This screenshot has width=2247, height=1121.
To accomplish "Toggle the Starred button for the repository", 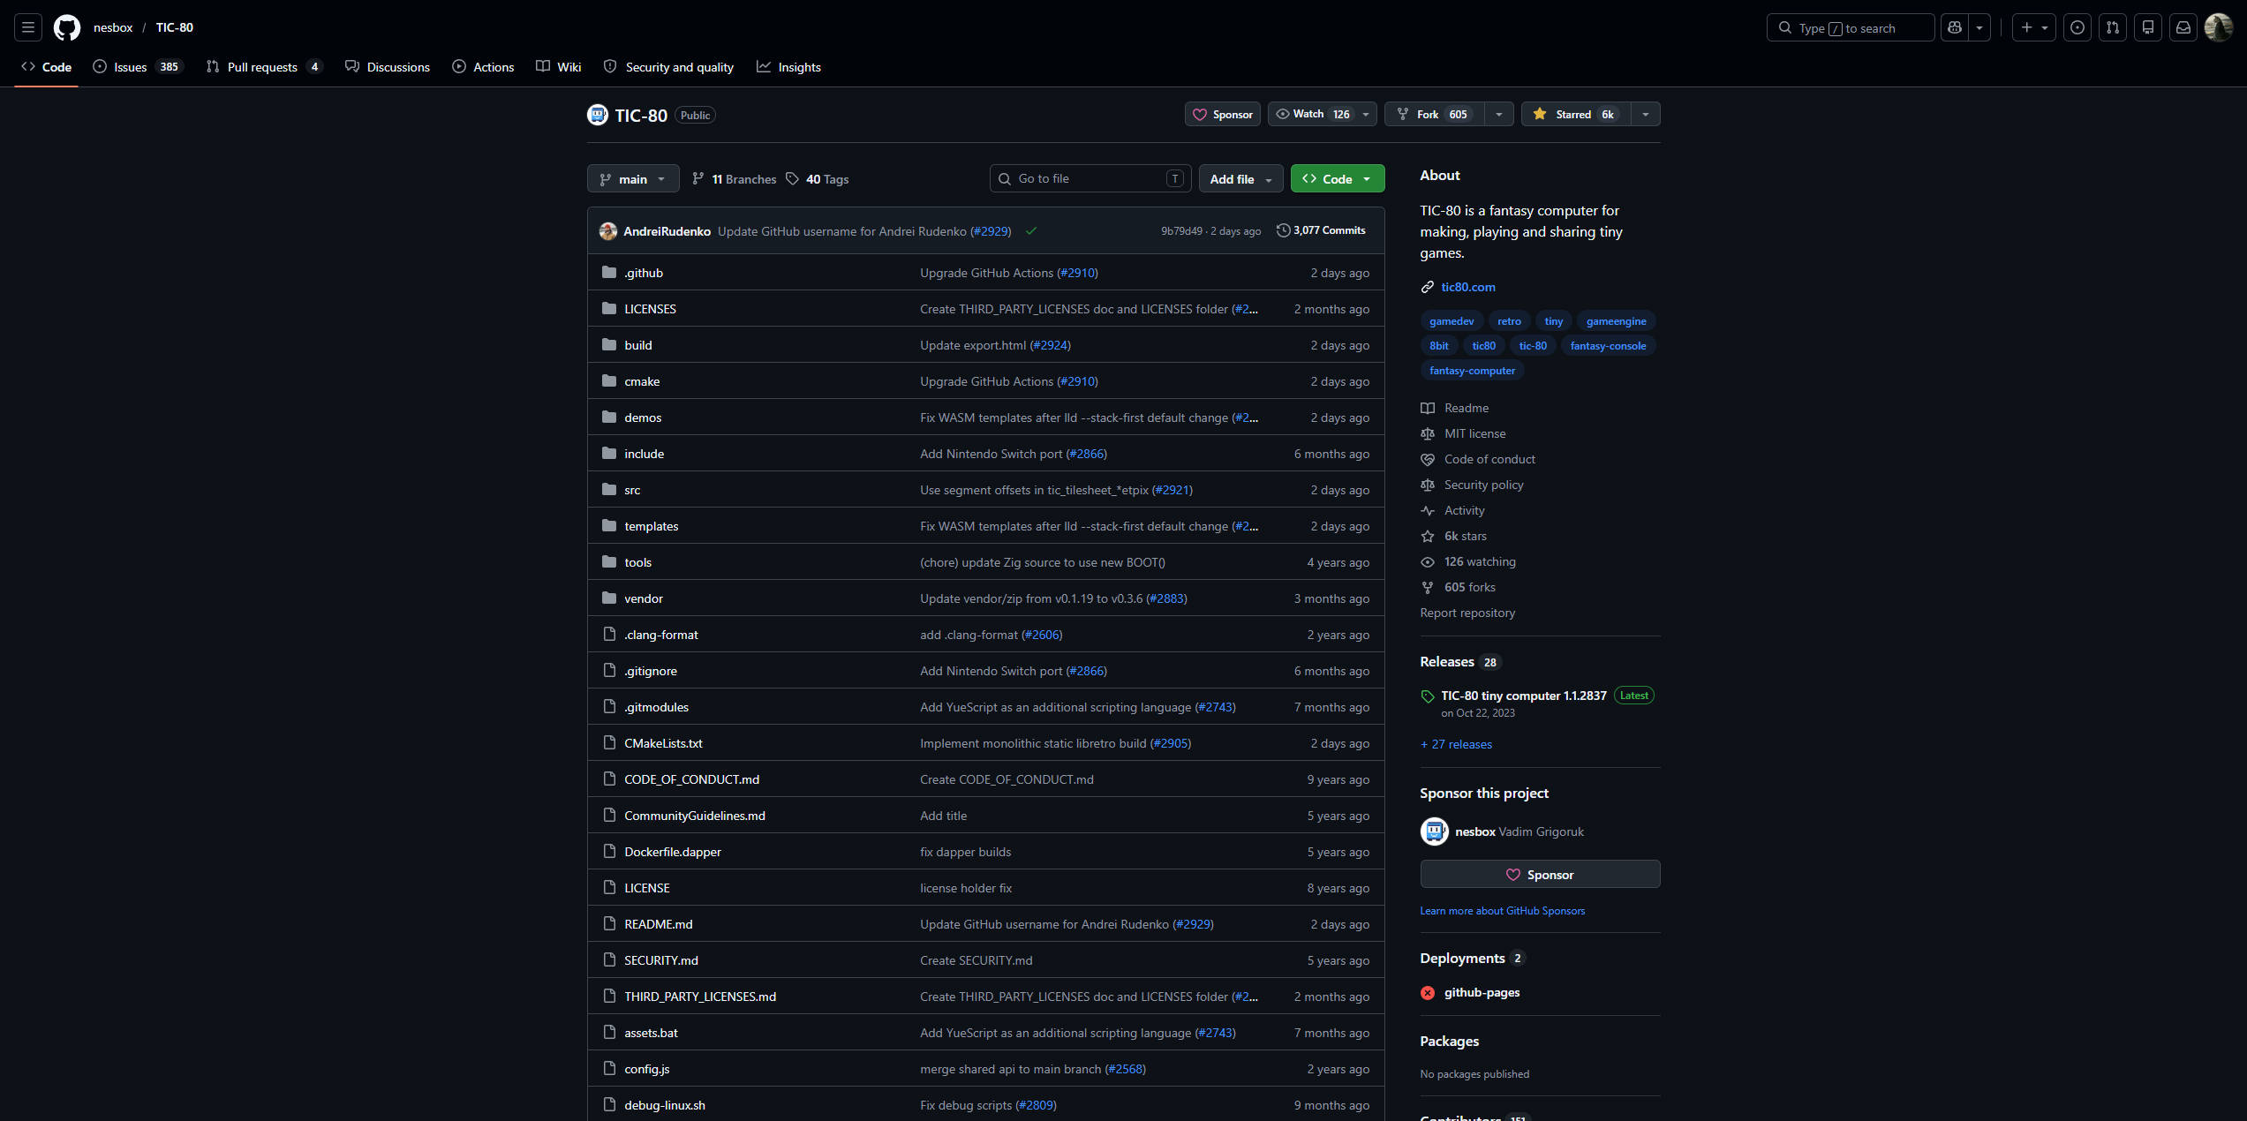I will click(x=1576, y=114).
